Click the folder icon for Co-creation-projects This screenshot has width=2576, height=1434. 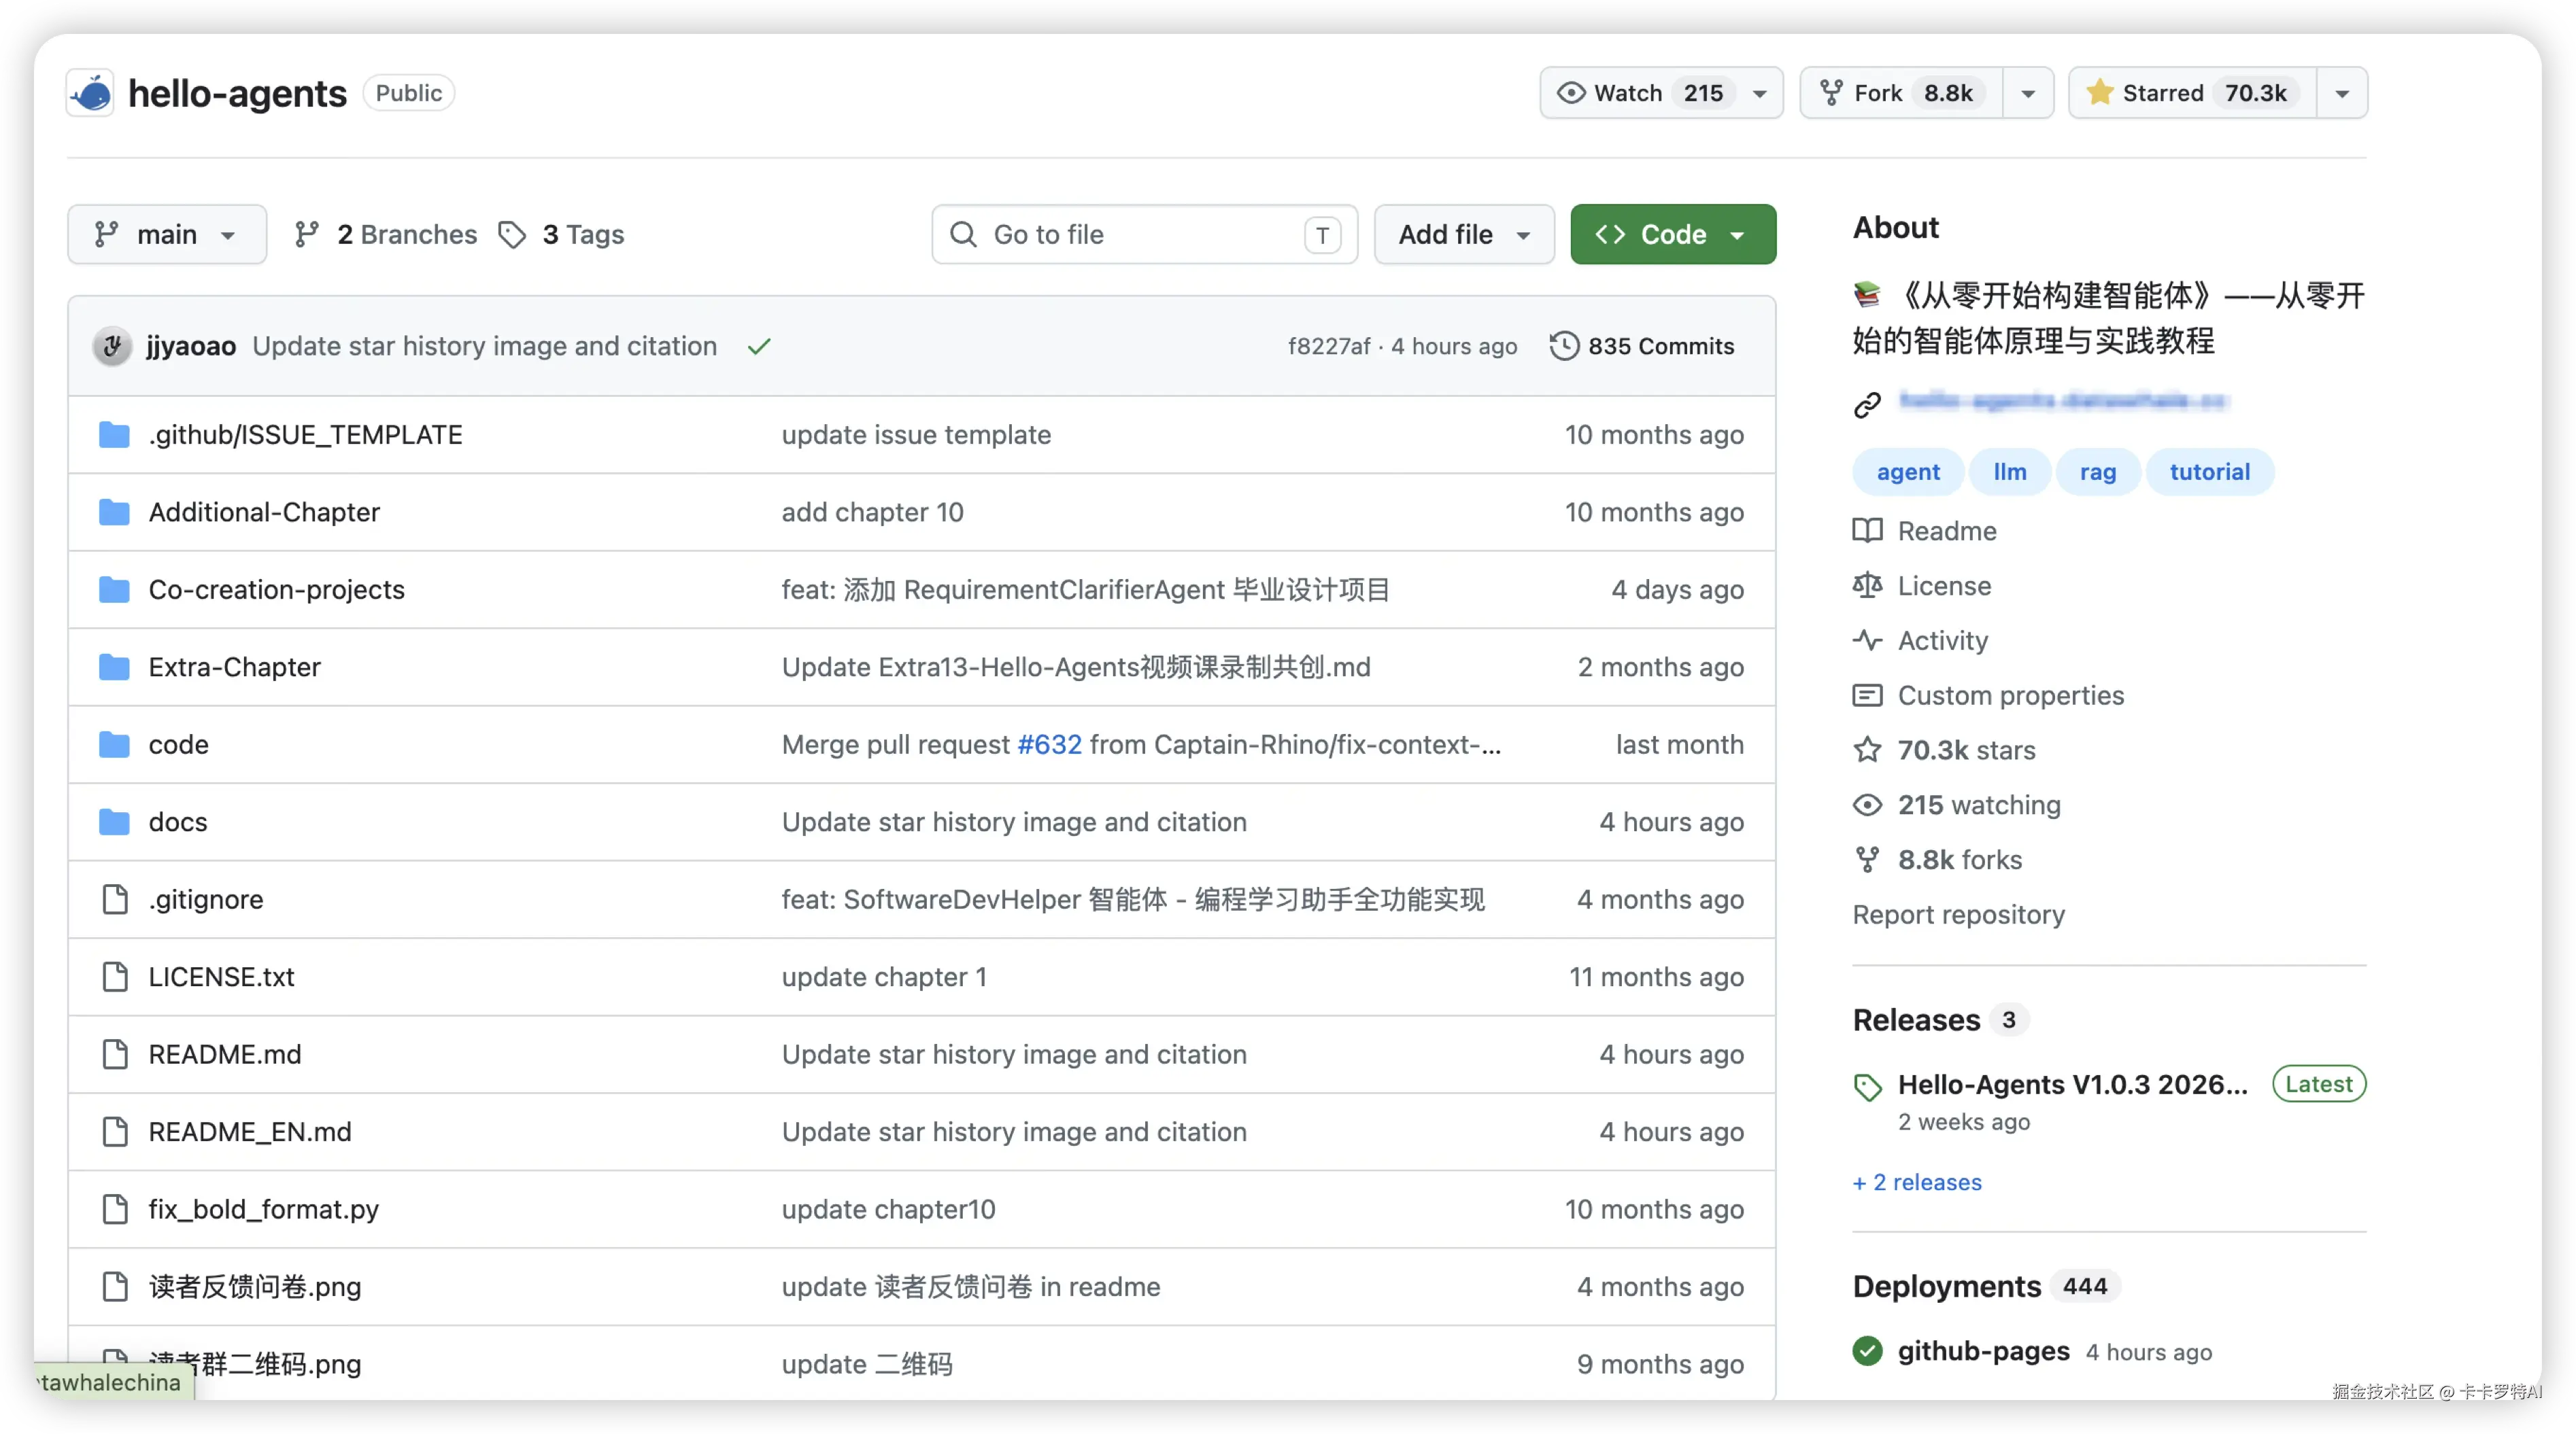(x=115, y=590)
